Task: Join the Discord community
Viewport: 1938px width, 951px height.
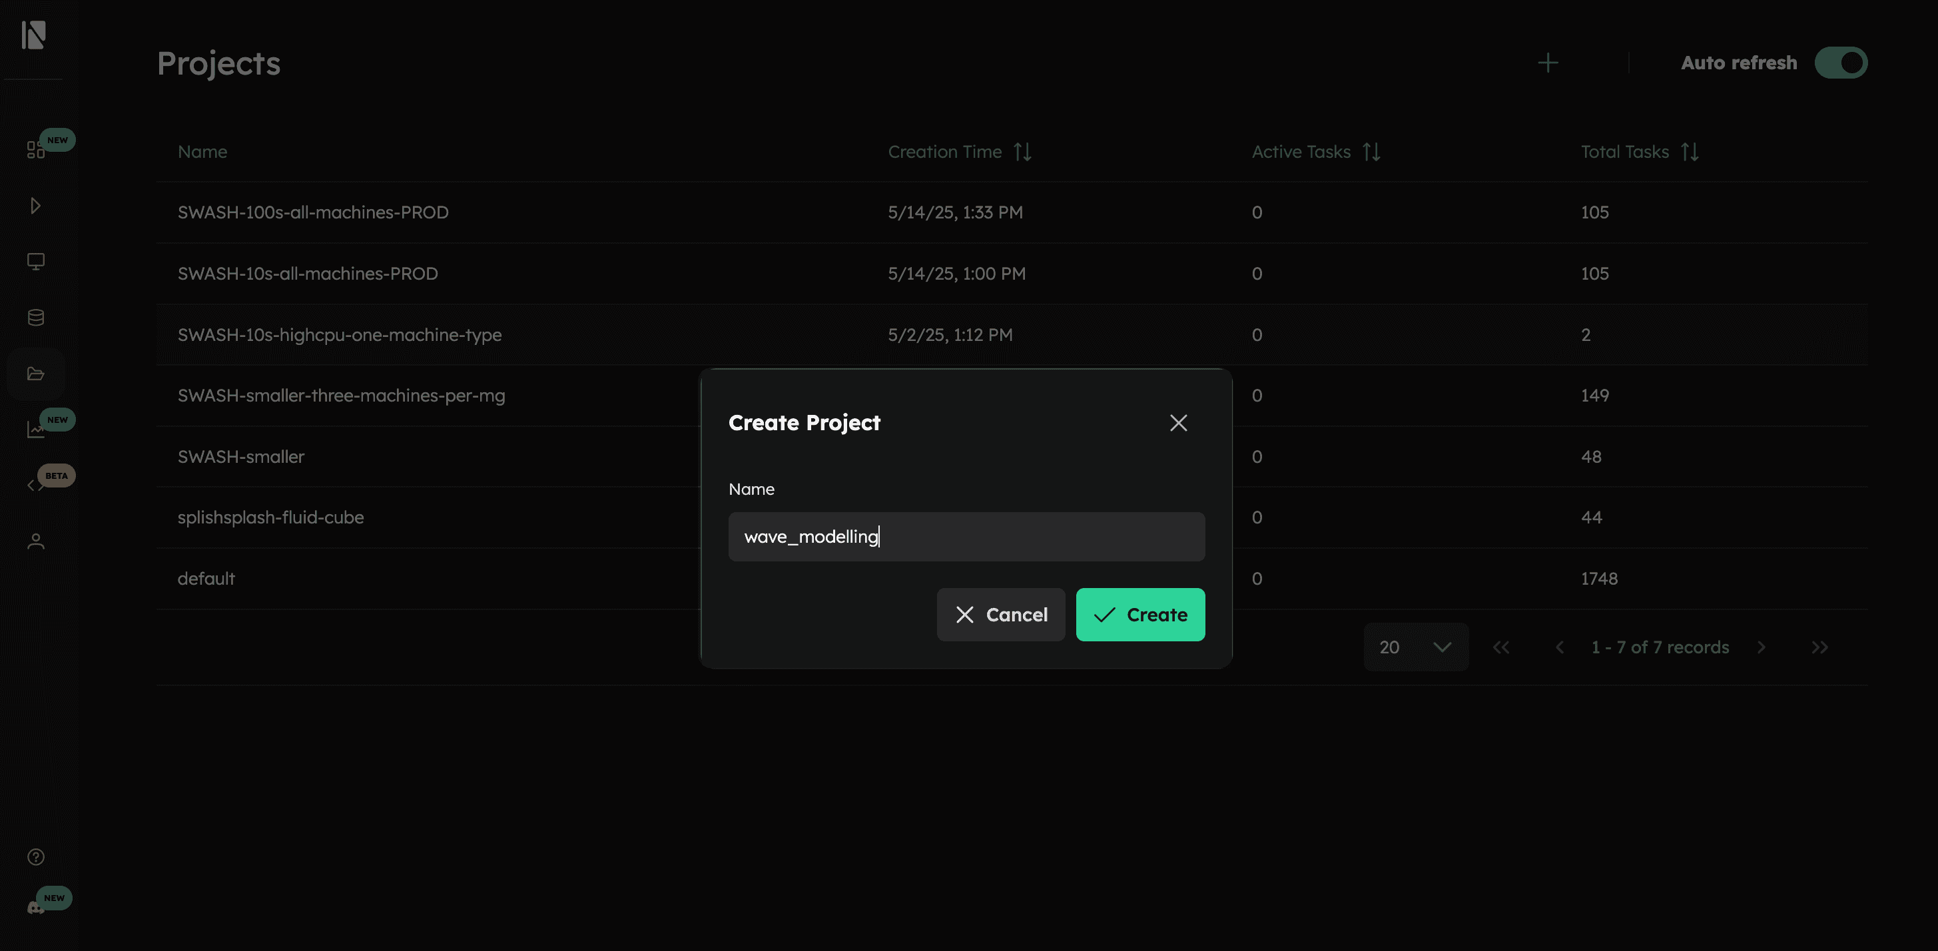Action: [35, 906]
